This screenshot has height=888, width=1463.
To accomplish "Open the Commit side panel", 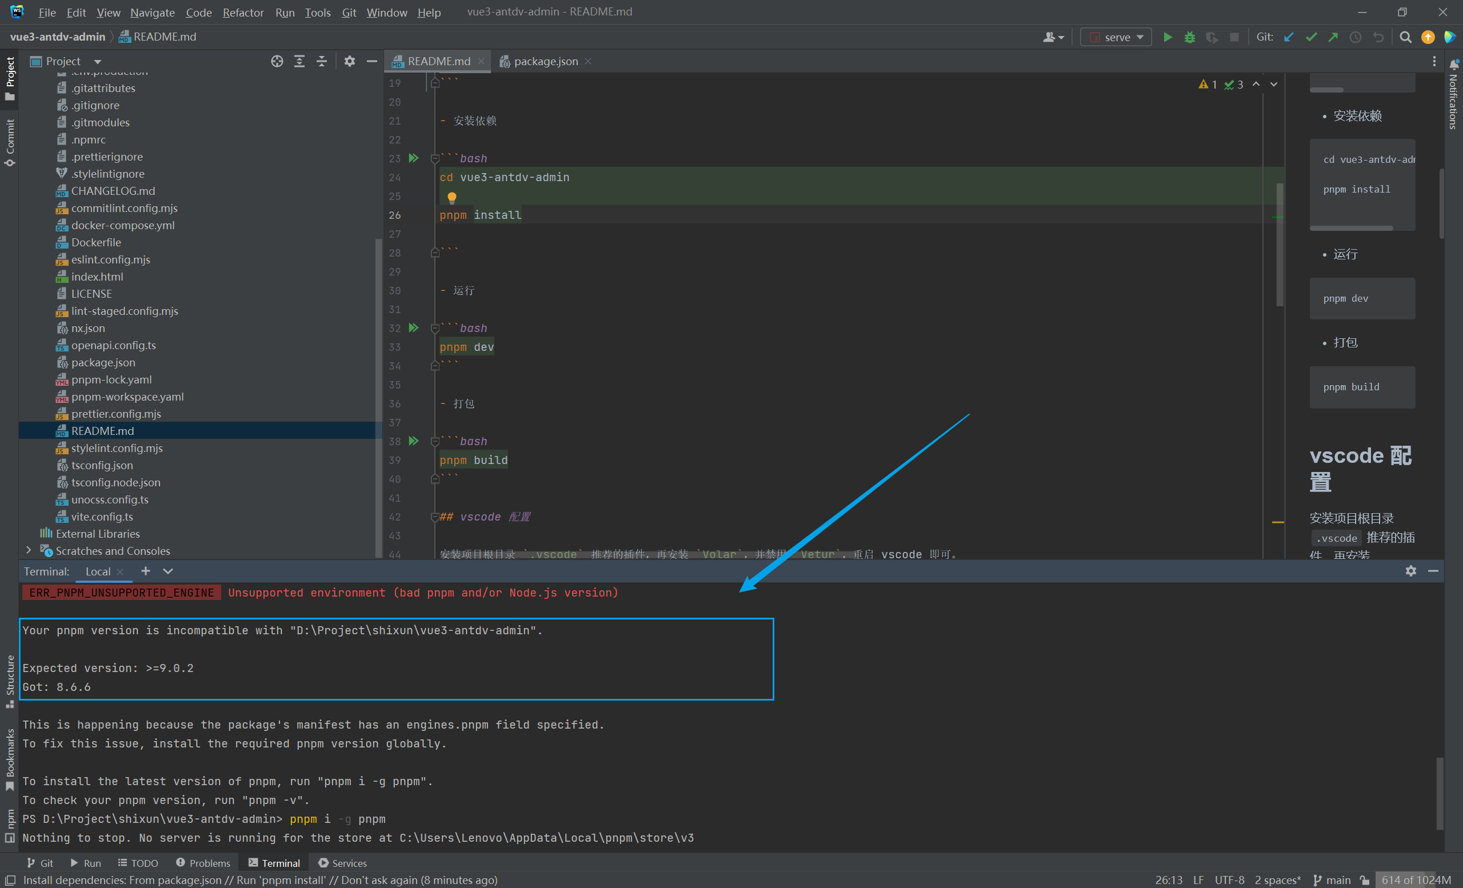I will [x=10, y=142].
